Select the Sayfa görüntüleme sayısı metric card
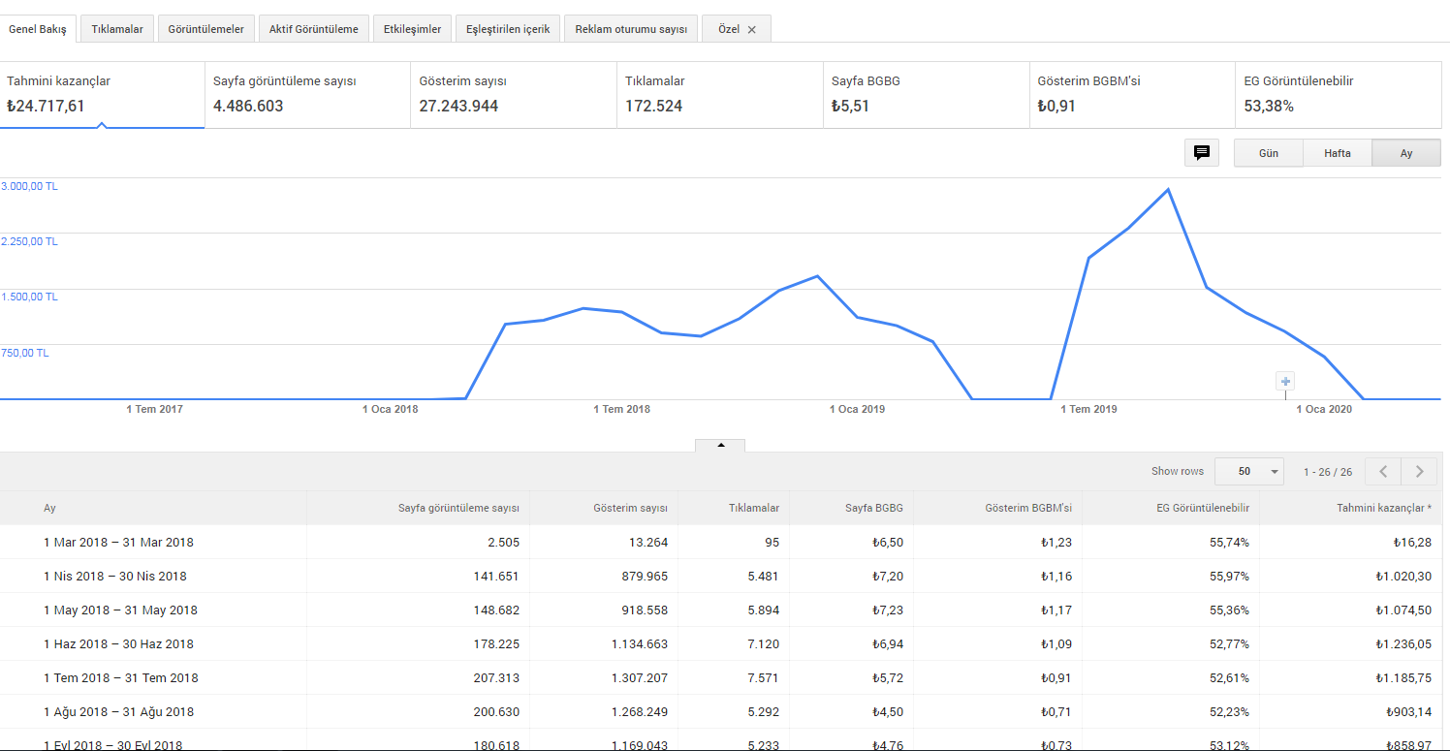The image size is (1450, 751). [x=308, y=95]
